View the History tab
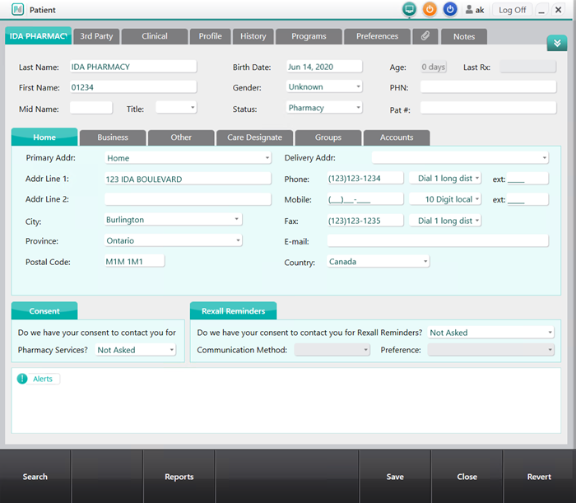Viewport: 576px width, 503px height. [253, 36]
